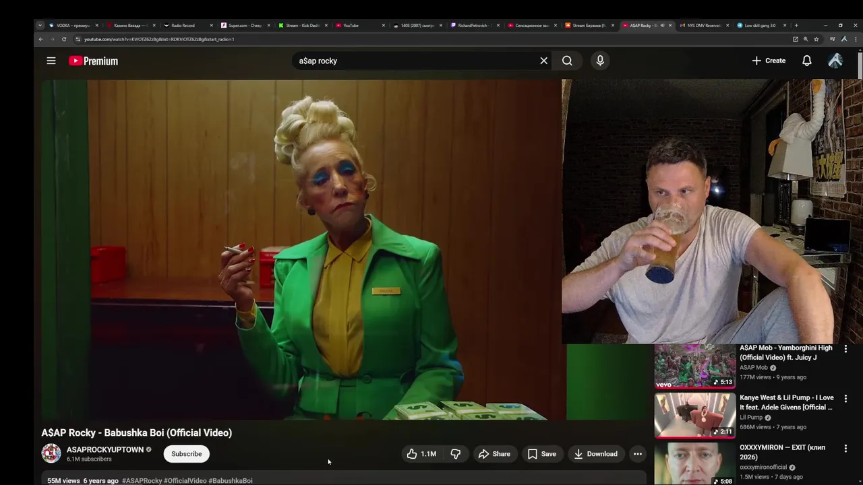Open a new browser tab
The image size is (863, 485).
point(796,26)
